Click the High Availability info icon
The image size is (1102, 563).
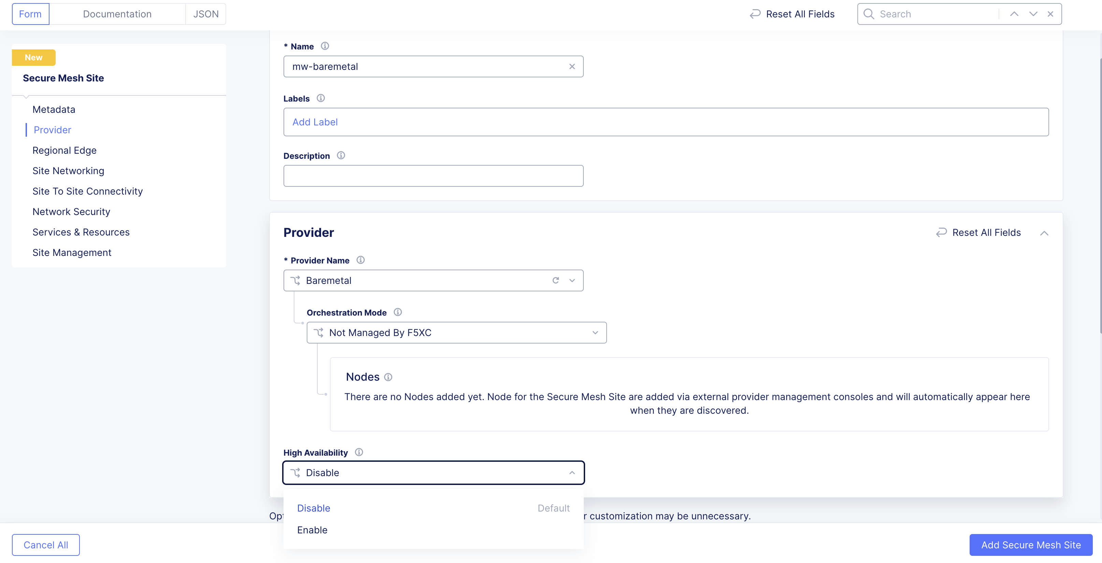(x=359, y=452)
